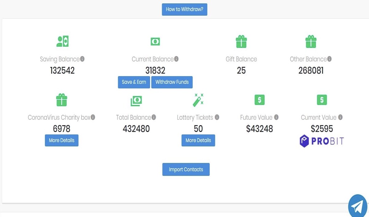
Task: Click the Import Contacts button
Action: pos(186,169)
